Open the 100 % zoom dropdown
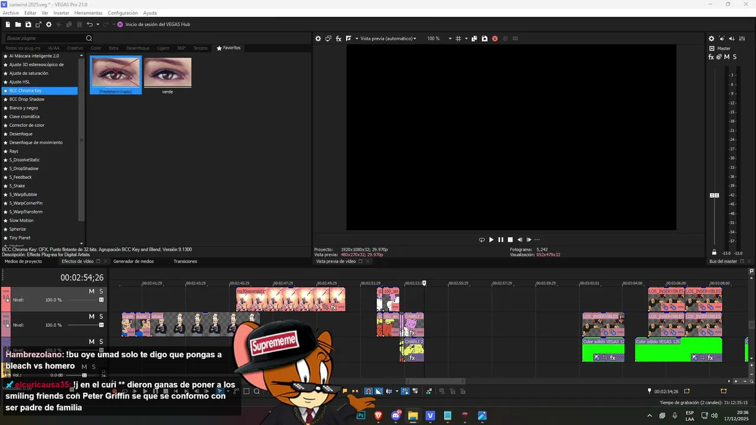The height and width of the screenshot is (425, 756). 439,38
